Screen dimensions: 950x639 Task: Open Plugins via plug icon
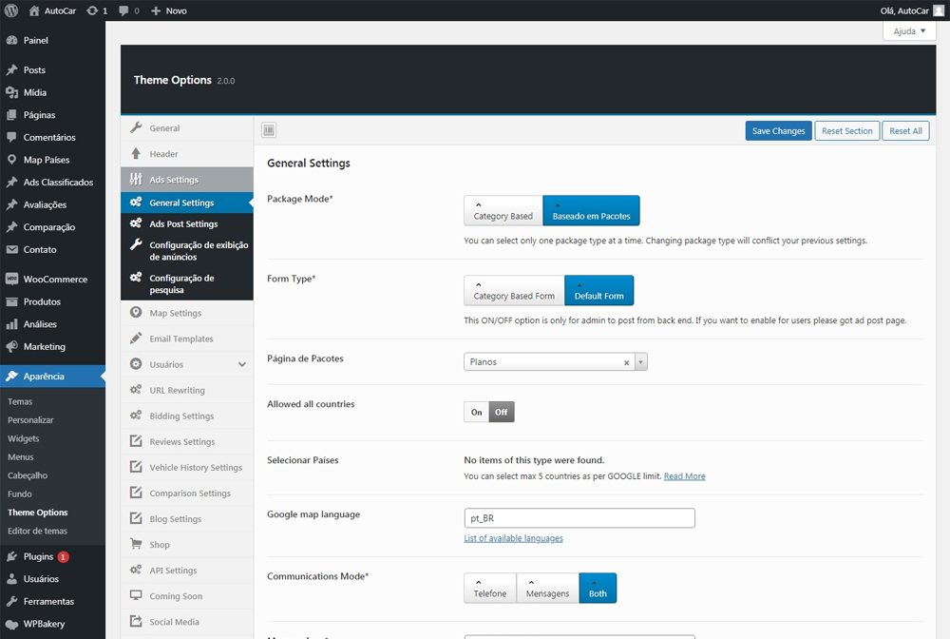(x=12, y=557)
